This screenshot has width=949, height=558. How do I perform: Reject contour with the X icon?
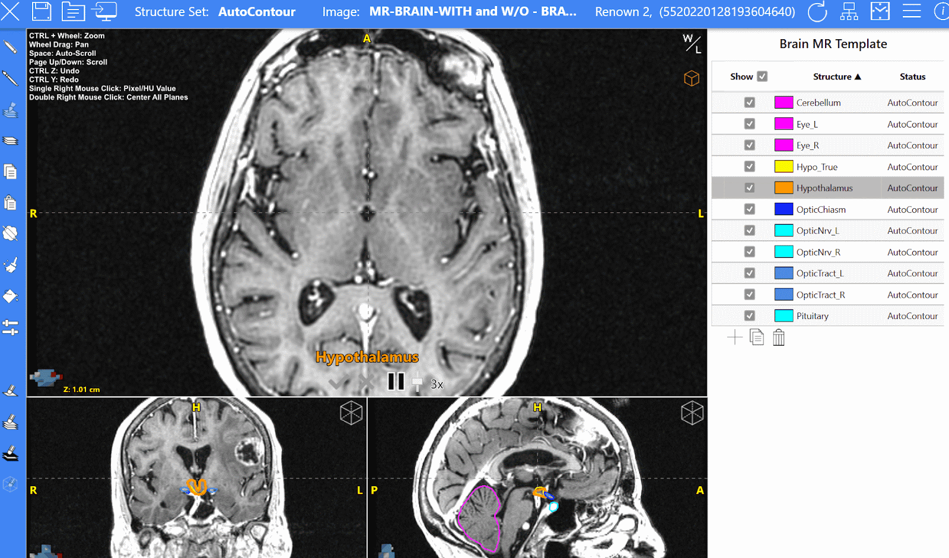coord(366,383)
